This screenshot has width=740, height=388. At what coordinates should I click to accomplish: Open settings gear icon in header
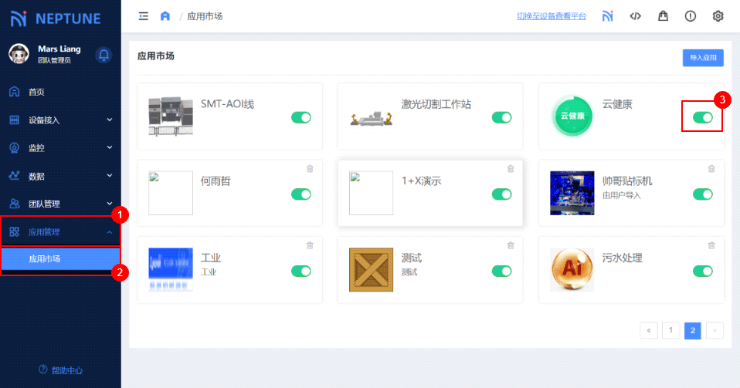pyautogui.click(x=718, y=16)
